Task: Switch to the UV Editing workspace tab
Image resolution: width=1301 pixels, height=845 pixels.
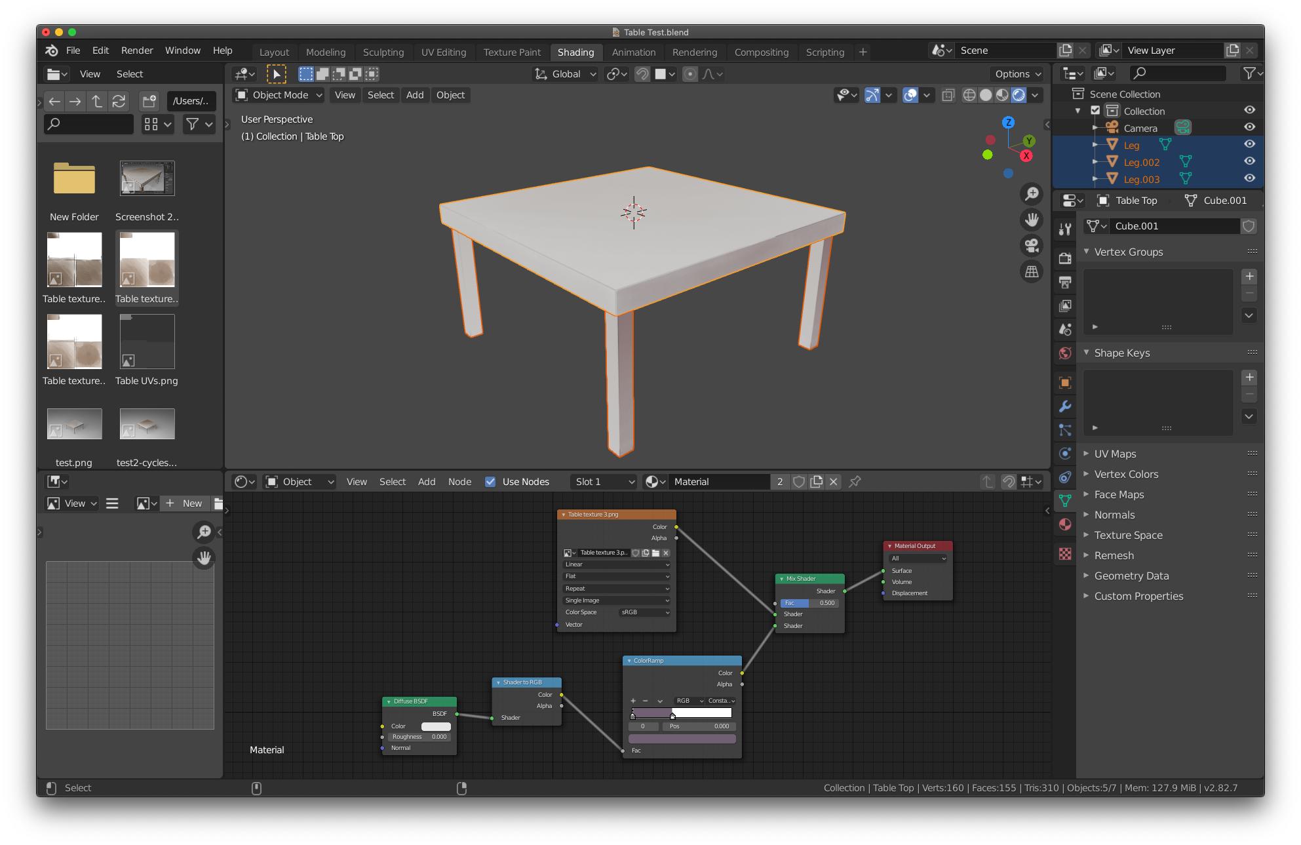Action: (443, 52)
